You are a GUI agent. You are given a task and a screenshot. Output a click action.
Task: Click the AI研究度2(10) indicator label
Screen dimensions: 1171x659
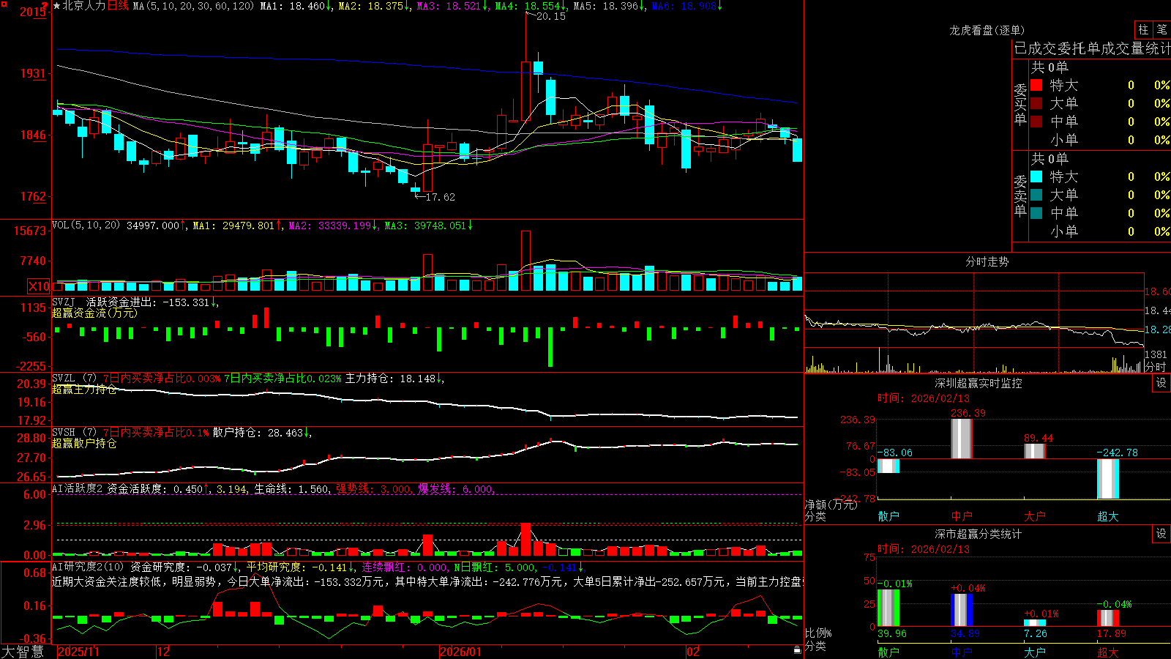pos(89,567)
